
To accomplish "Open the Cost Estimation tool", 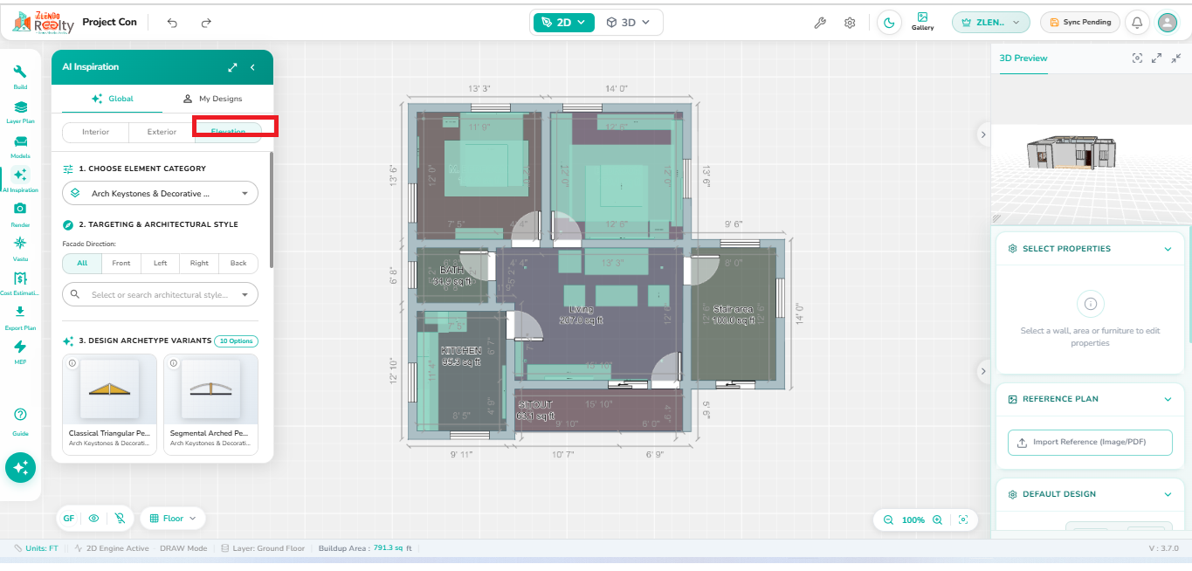I will tap(20, 283).
